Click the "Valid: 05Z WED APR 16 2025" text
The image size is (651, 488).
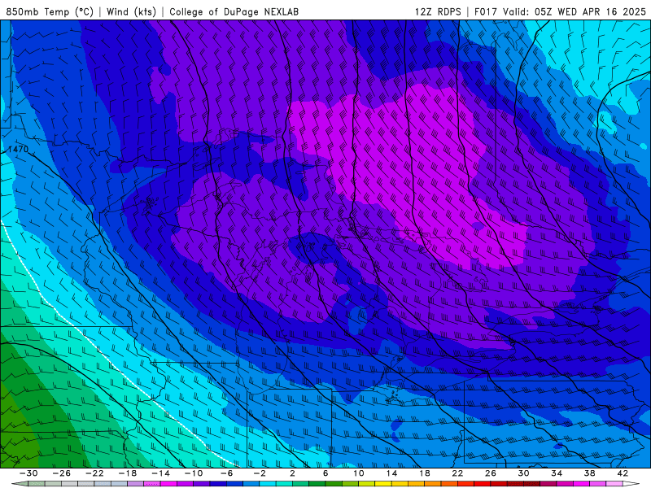point(575,11)
